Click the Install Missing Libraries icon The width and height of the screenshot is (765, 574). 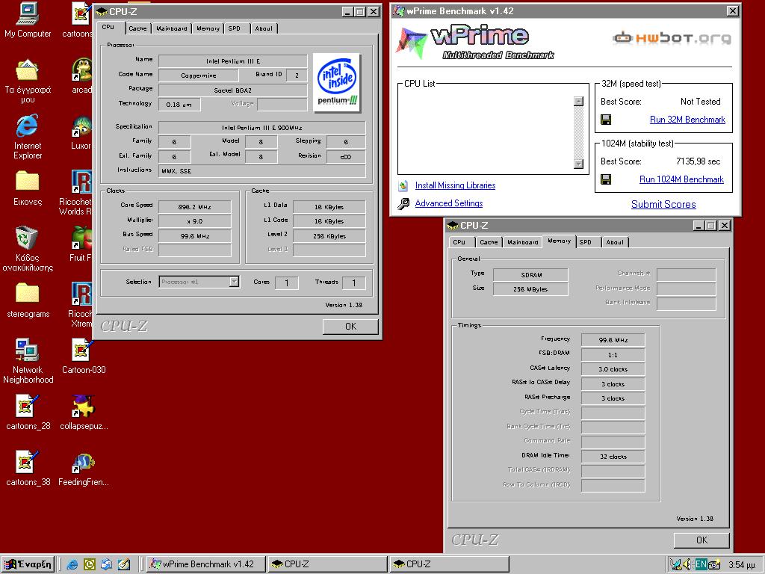[x=403, y=185]
